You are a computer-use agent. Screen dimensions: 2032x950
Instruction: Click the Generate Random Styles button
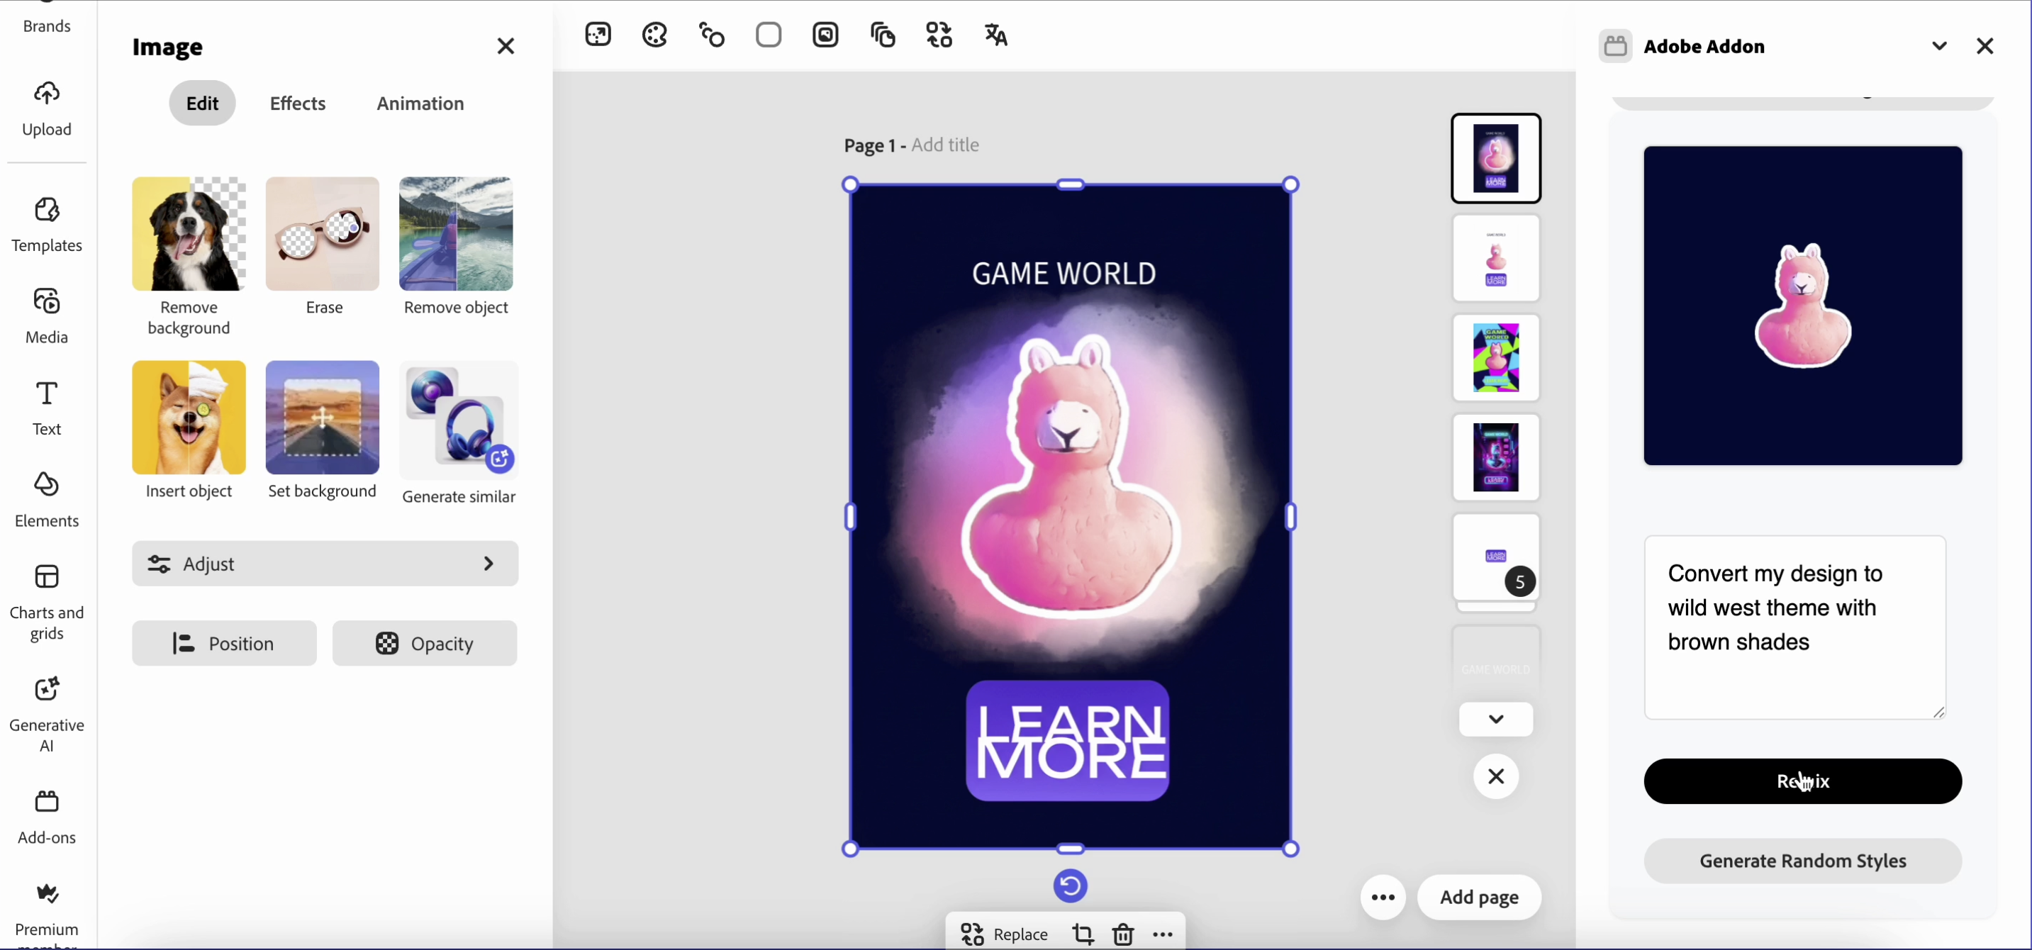[x=1802, y=860]
